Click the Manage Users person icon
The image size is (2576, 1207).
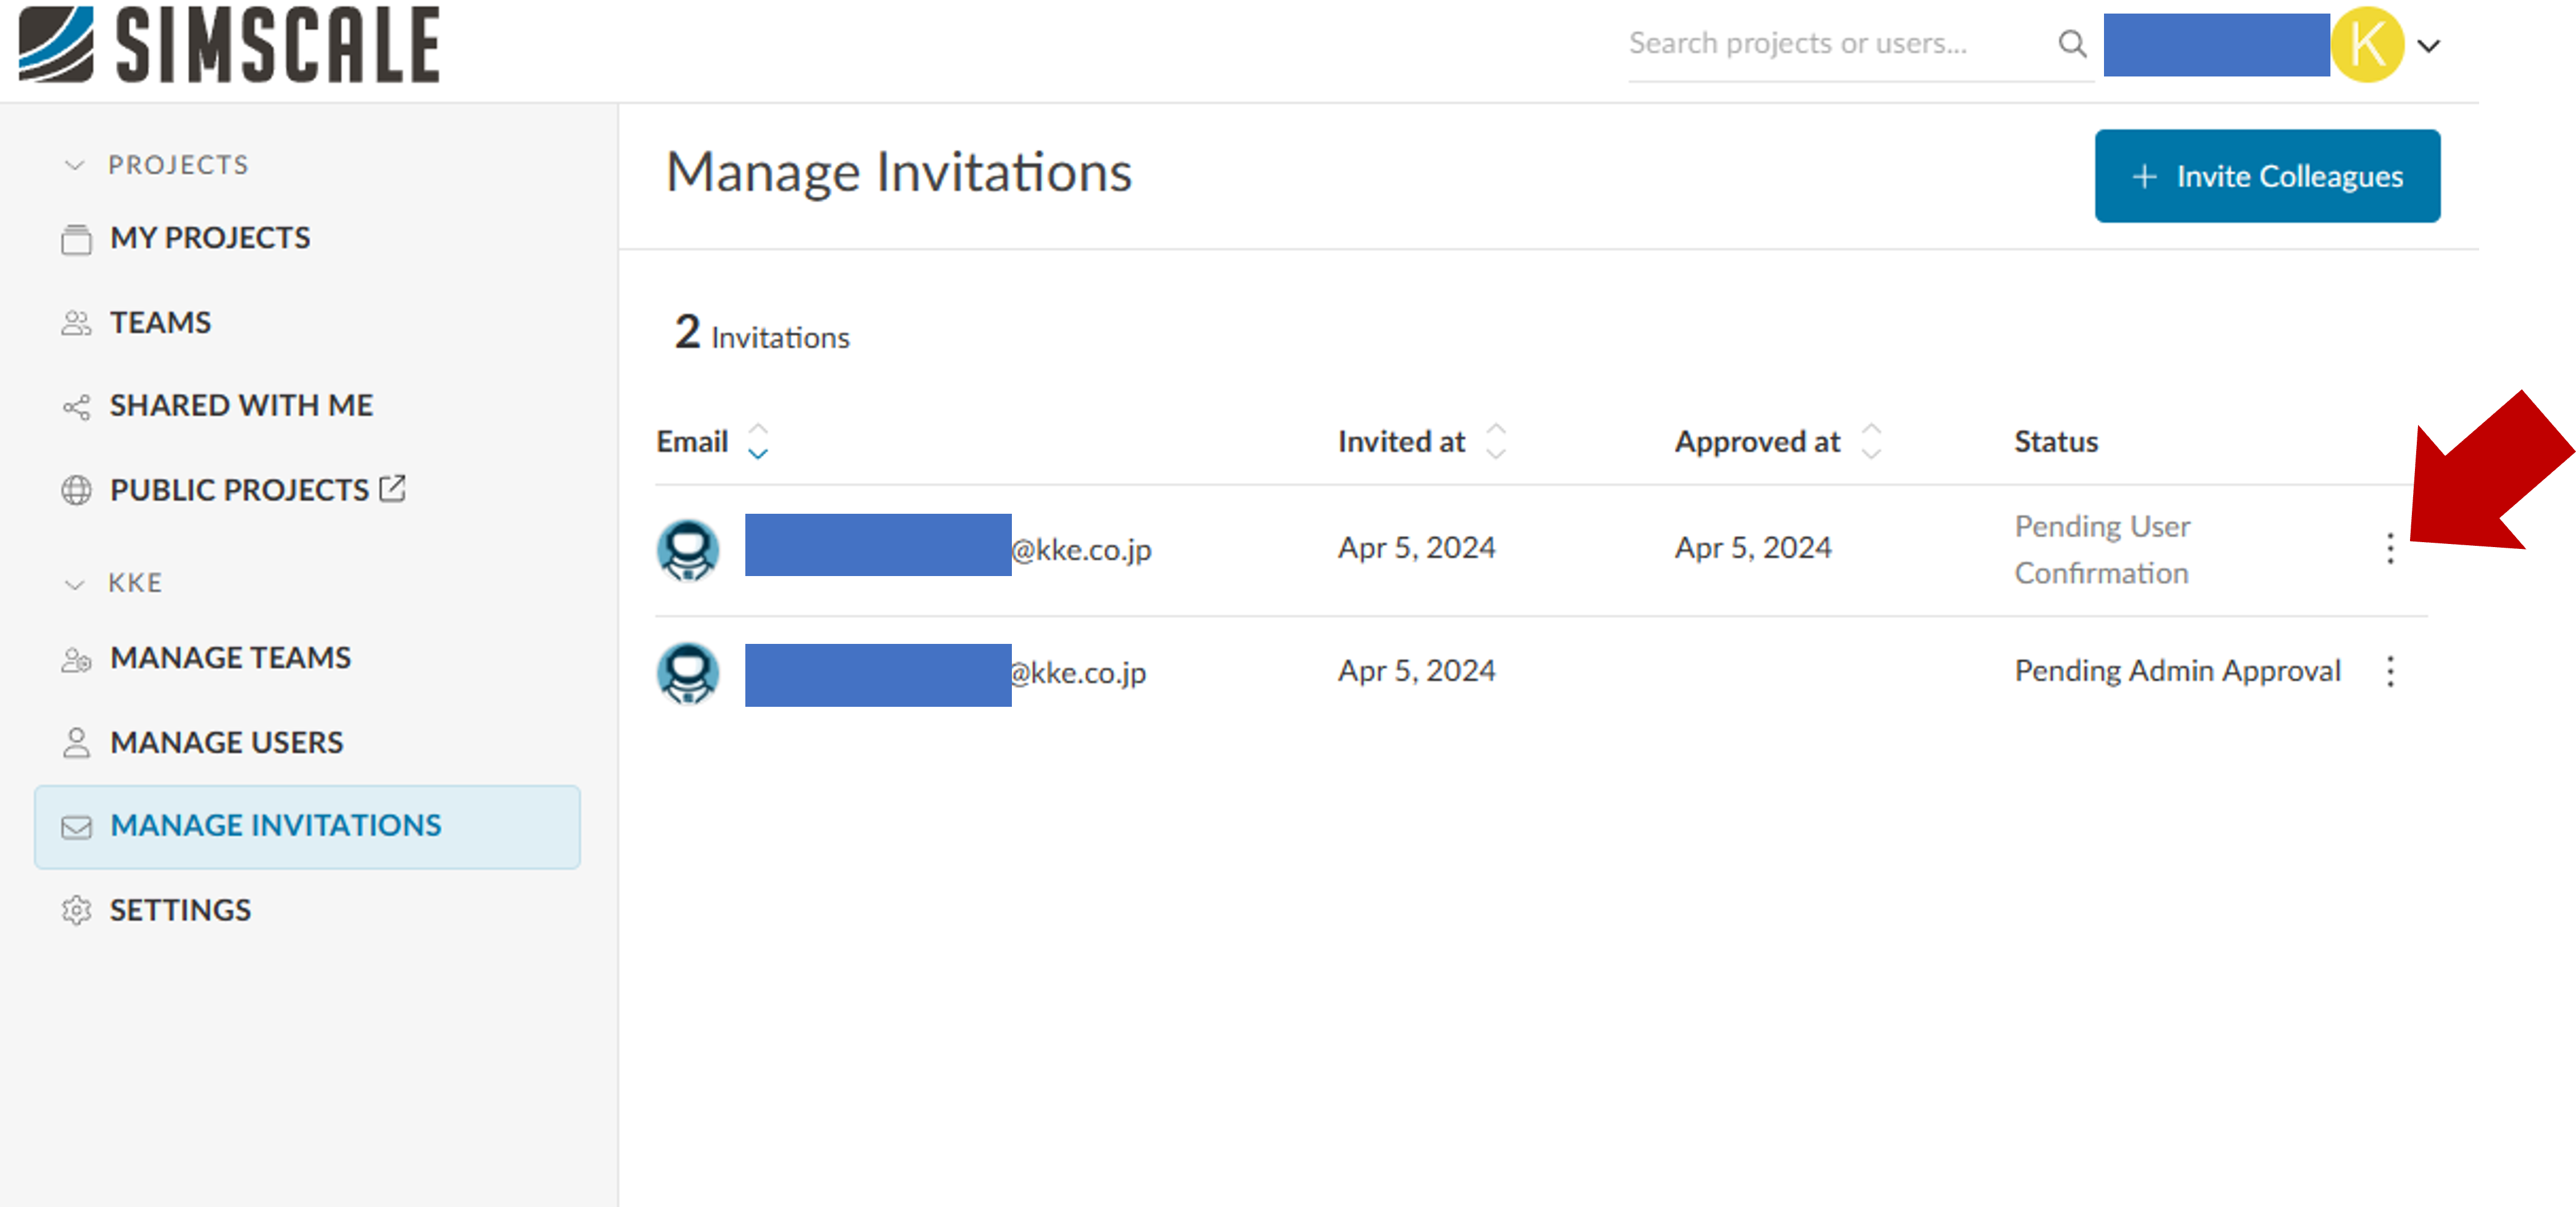pos(76,741)
